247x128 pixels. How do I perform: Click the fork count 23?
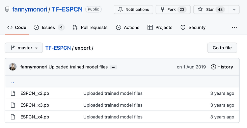pos(182,10)
